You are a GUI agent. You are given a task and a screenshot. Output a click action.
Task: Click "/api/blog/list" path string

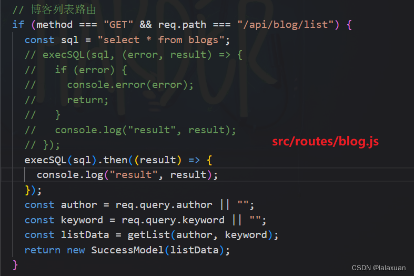coord(286,25)
